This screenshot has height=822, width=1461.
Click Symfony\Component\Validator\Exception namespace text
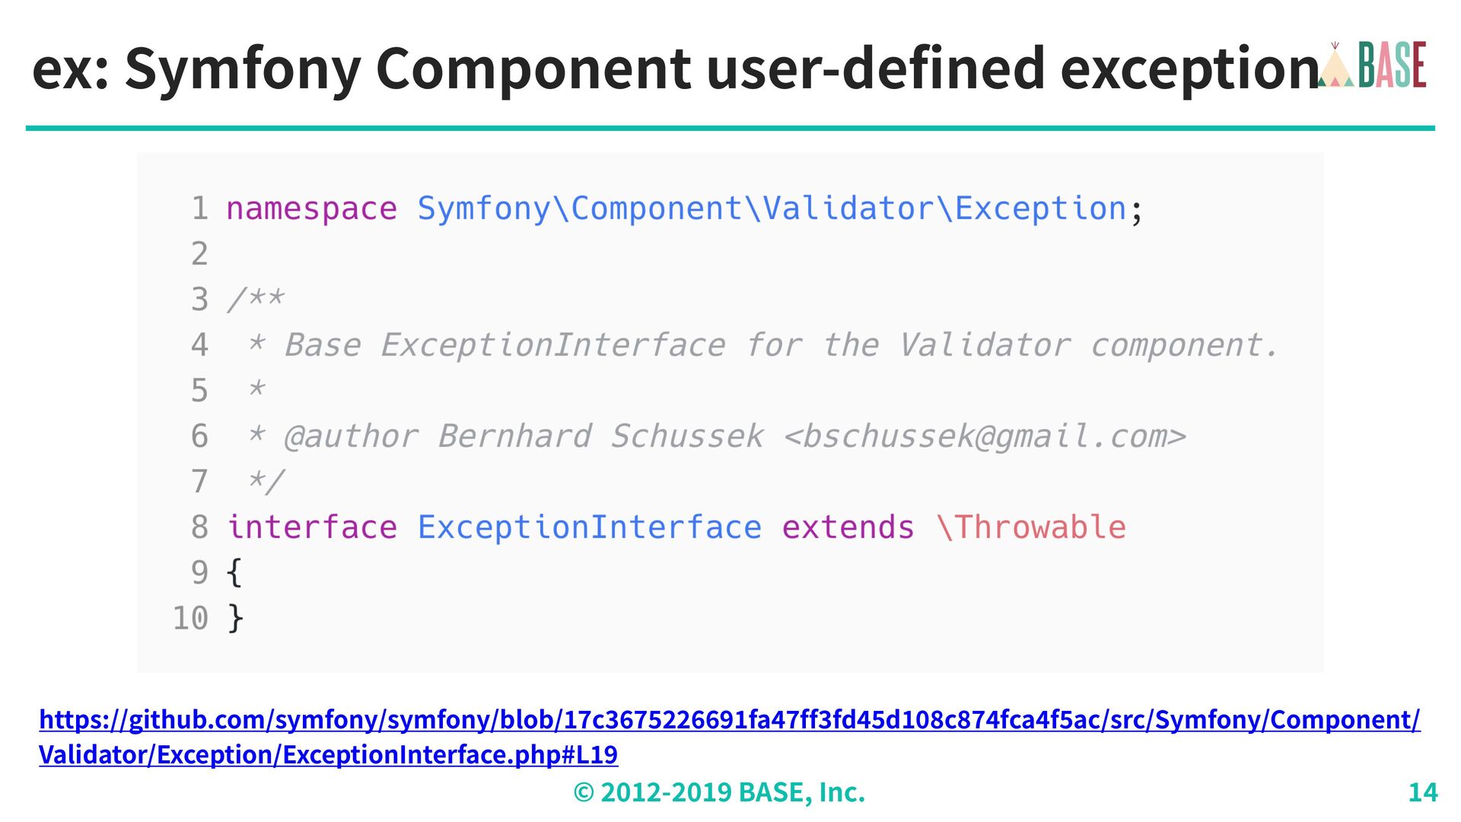pos(772,209)
